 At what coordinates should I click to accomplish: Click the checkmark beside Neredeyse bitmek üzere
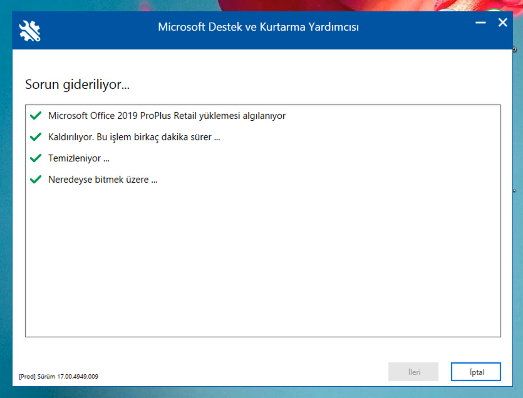pyautogui.click(x=36, y=180)
